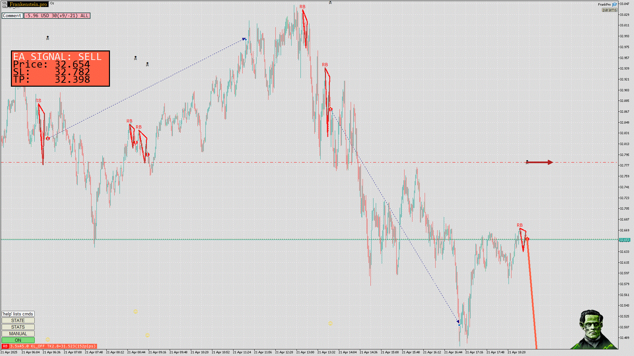Click the Frankenstein.pro banner link
Viewport: 634px width, 356px height.
pos(28,4)
